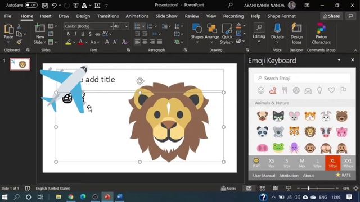The image size is (360, 202).
Task: Open the font size 48 dropdown
Action: tap(126, 26)
